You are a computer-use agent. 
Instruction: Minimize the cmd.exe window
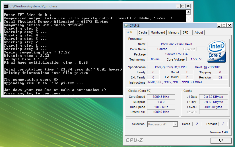[x=178, y=6]
